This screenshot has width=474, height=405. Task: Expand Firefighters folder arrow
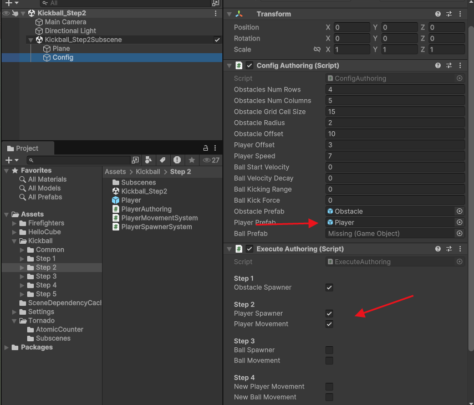(x=14, y=223)
